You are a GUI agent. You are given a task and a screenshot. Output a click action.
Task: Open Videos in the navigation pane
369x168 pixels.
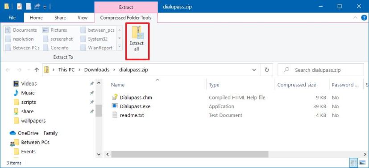pyautogui.click(x=25, y=83)
